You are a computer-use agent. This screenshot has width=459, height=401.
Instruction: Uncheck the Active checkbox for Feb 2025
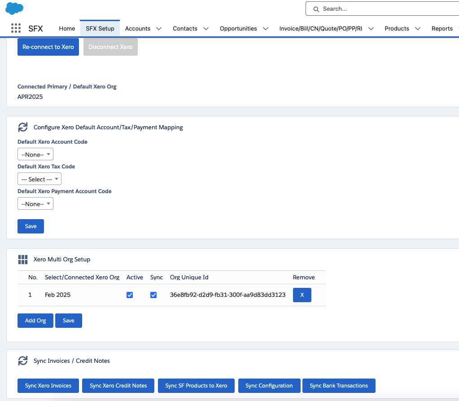coord(130,295)
